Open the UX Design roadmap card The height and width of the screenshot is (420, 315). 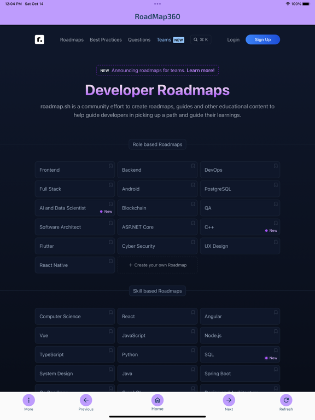240,246
